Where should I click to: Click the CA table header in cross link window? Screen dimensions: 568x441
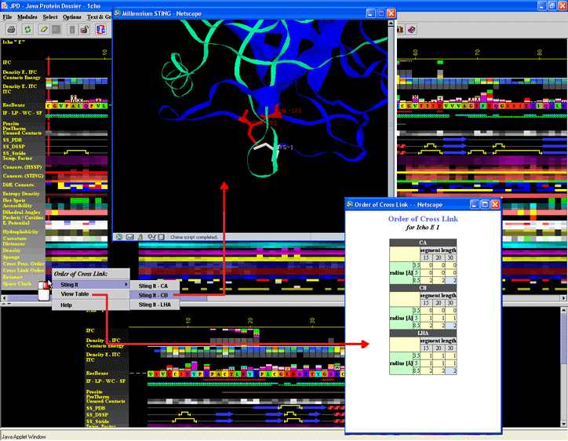click(x=423, y=242)
